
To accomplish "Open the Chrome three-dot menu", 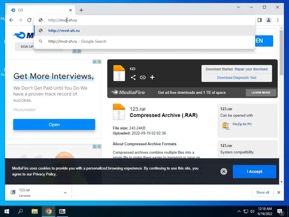I will (x=278, y=20).
